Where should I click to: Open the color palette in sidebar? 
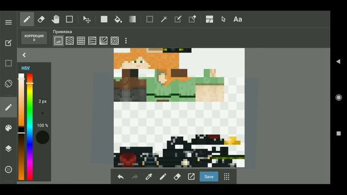click(9, 128)
